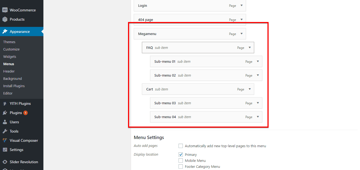Viewport: 360px width, 170px height.
Task: Check the Mobile Menu location box
Action: pos(181,160)
